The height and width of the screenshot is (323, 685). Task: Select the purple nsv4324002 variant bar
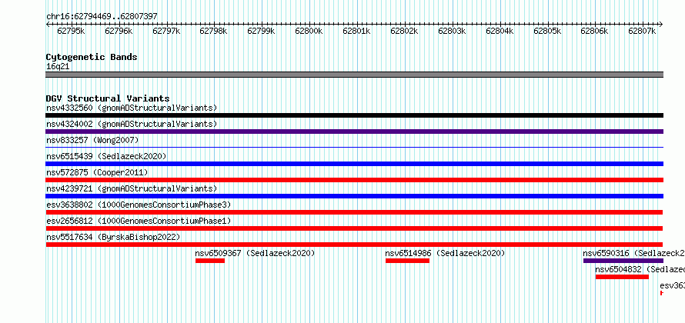click(354, 132)
